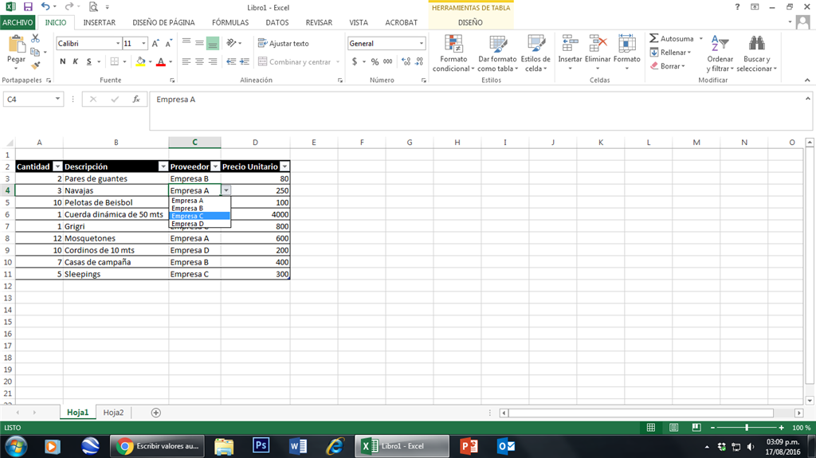The height and width of the screenshot is (458, 816).
Task: Cut selection with scissors icon
Action: point(35,38)
